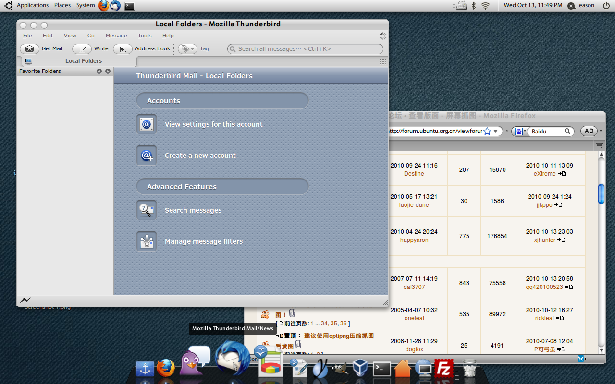Click the search magnifier icon in Firefox
The width and height of the screenshot is (615, 384).
[567, 131]
